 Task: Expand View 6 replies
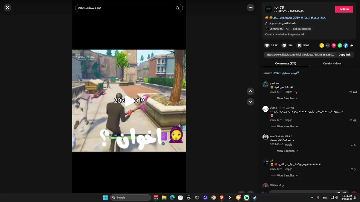pyautogui.click(x=287, y=98)
